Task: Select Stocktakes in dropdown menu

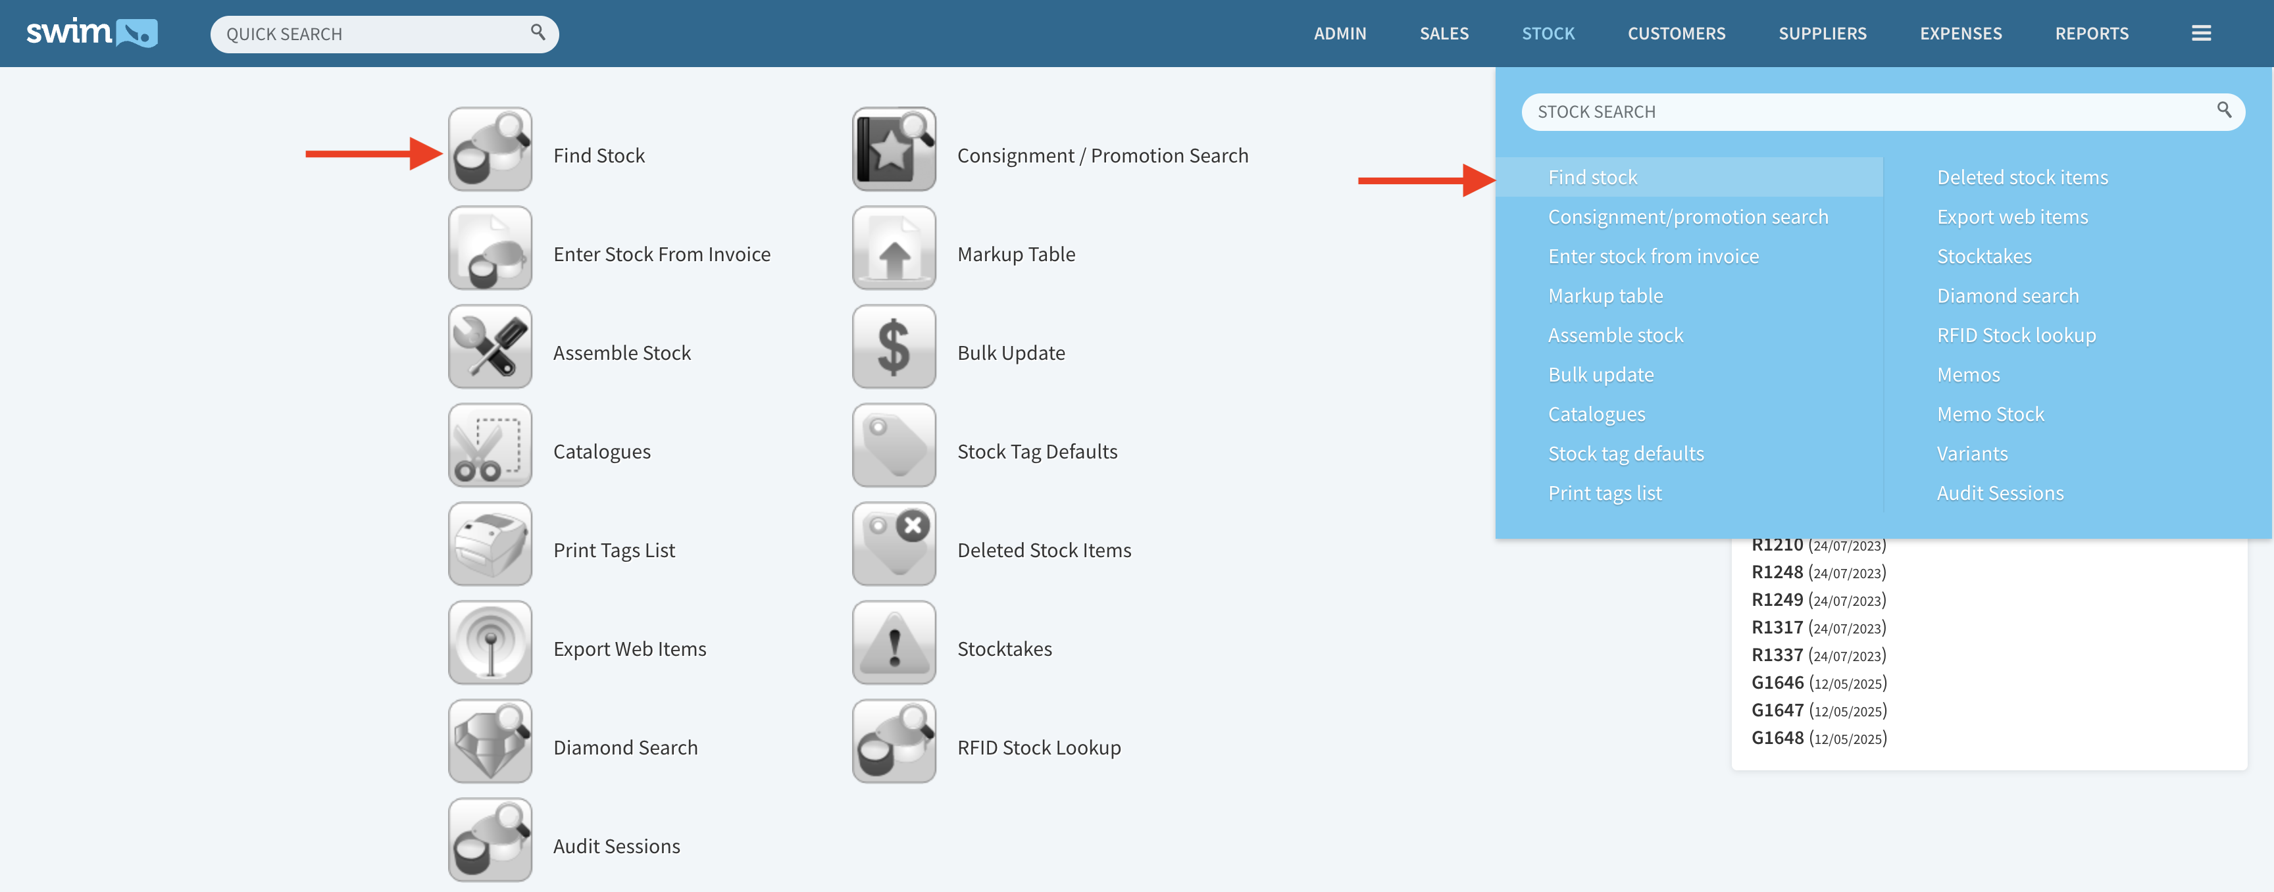Action: pyautogui.click(x=1984, y=257)
